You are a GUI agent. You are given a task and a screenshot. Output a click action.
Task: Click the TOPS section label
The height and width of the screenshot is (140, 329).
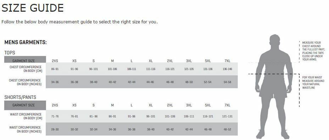(10, 53)
